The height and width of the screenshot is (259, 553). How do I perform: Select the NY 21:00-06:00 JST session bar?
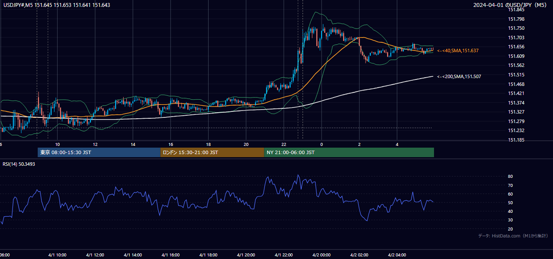pyautogui.click(x=349, y=152)
